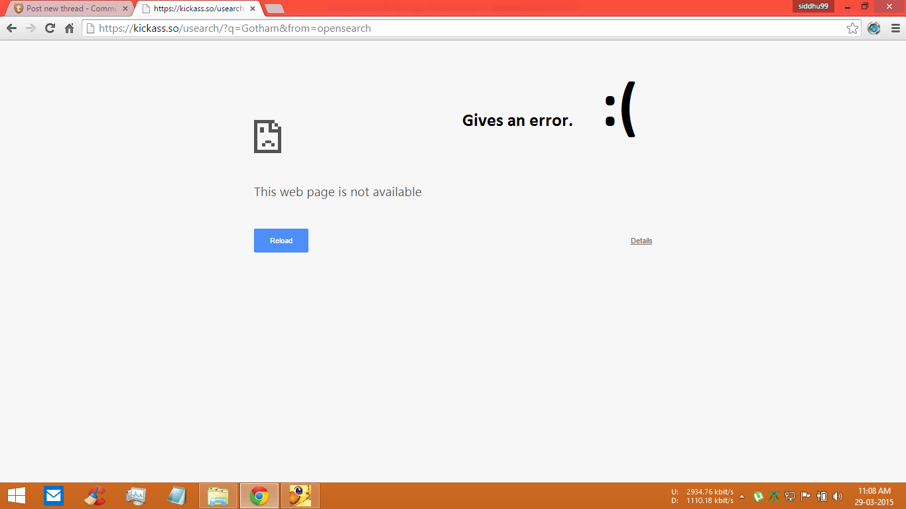906x509 pixels.
Task: Click the address bar URL field
Action: pos(464,28)
